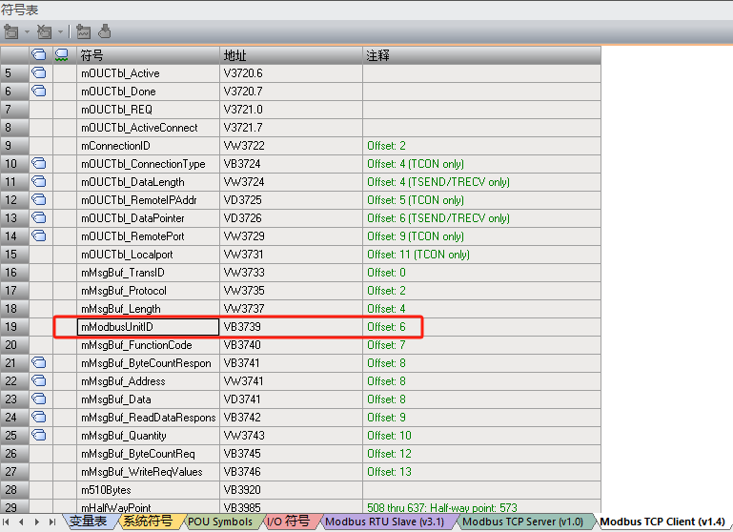Switch to the 变量表 tab
This screenshot has width=733, height=532.
89,522
